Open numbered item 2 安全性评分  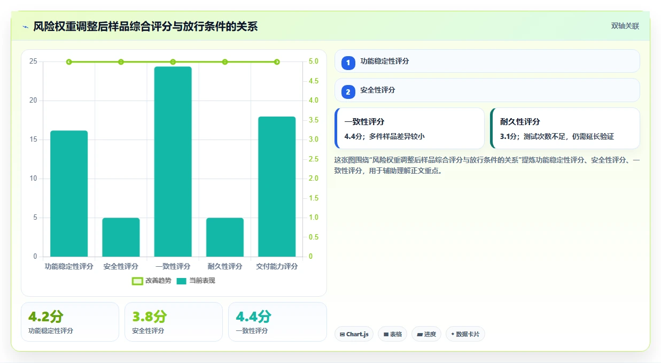coord(487,90)
